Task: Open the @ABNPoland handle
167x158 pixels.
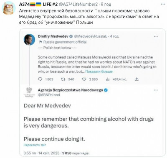Action: coord(49,95)
